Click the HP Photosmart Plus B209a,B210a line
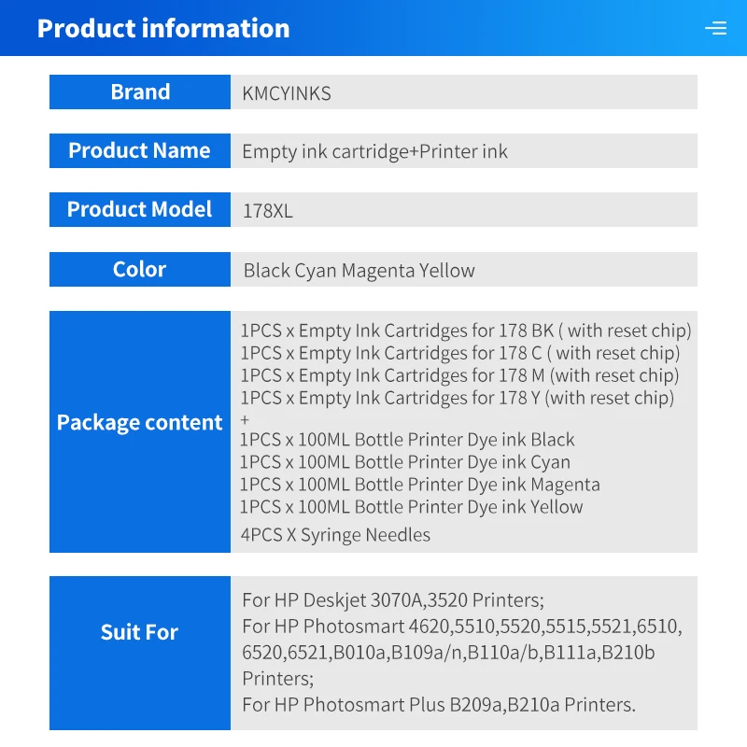The image size is (747, 747). (439, 704)
